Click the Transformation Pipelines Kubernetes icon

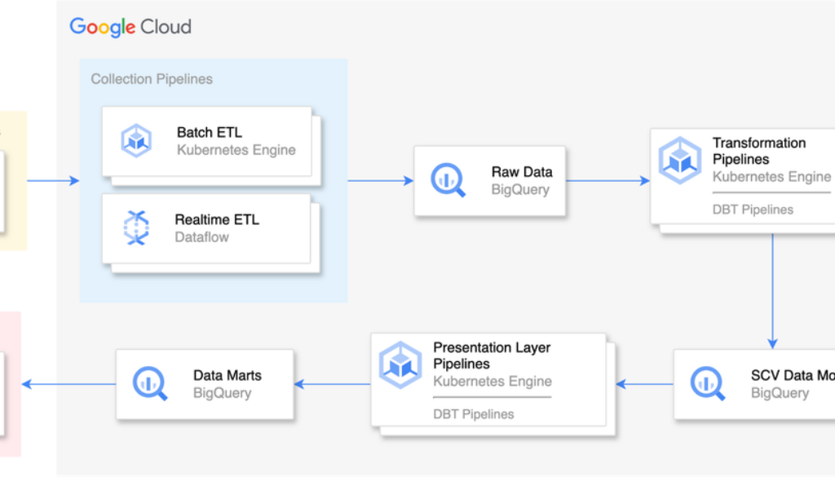679,160
